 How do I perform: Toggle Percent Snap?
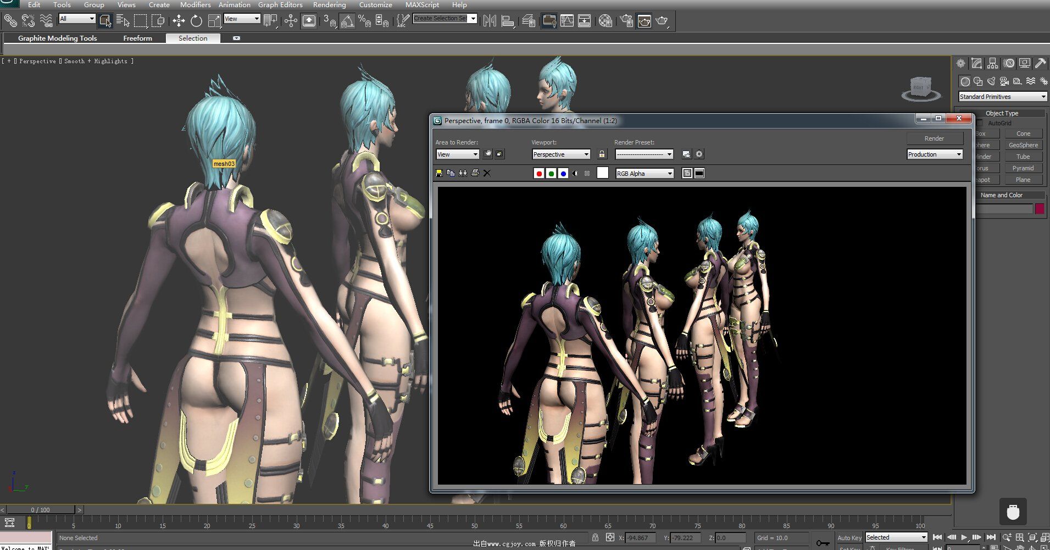364,21
